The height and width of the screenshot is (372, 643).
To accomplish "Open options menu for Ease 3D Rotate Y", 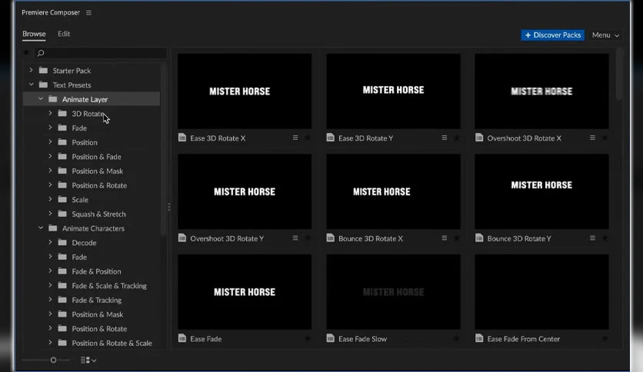I will 444,138.
